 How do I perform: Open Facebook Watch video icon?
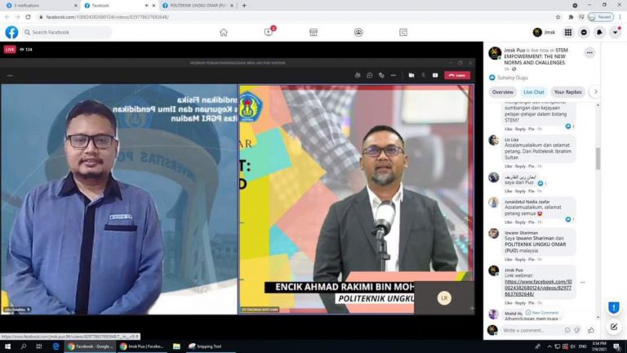[x=269, y=33]
